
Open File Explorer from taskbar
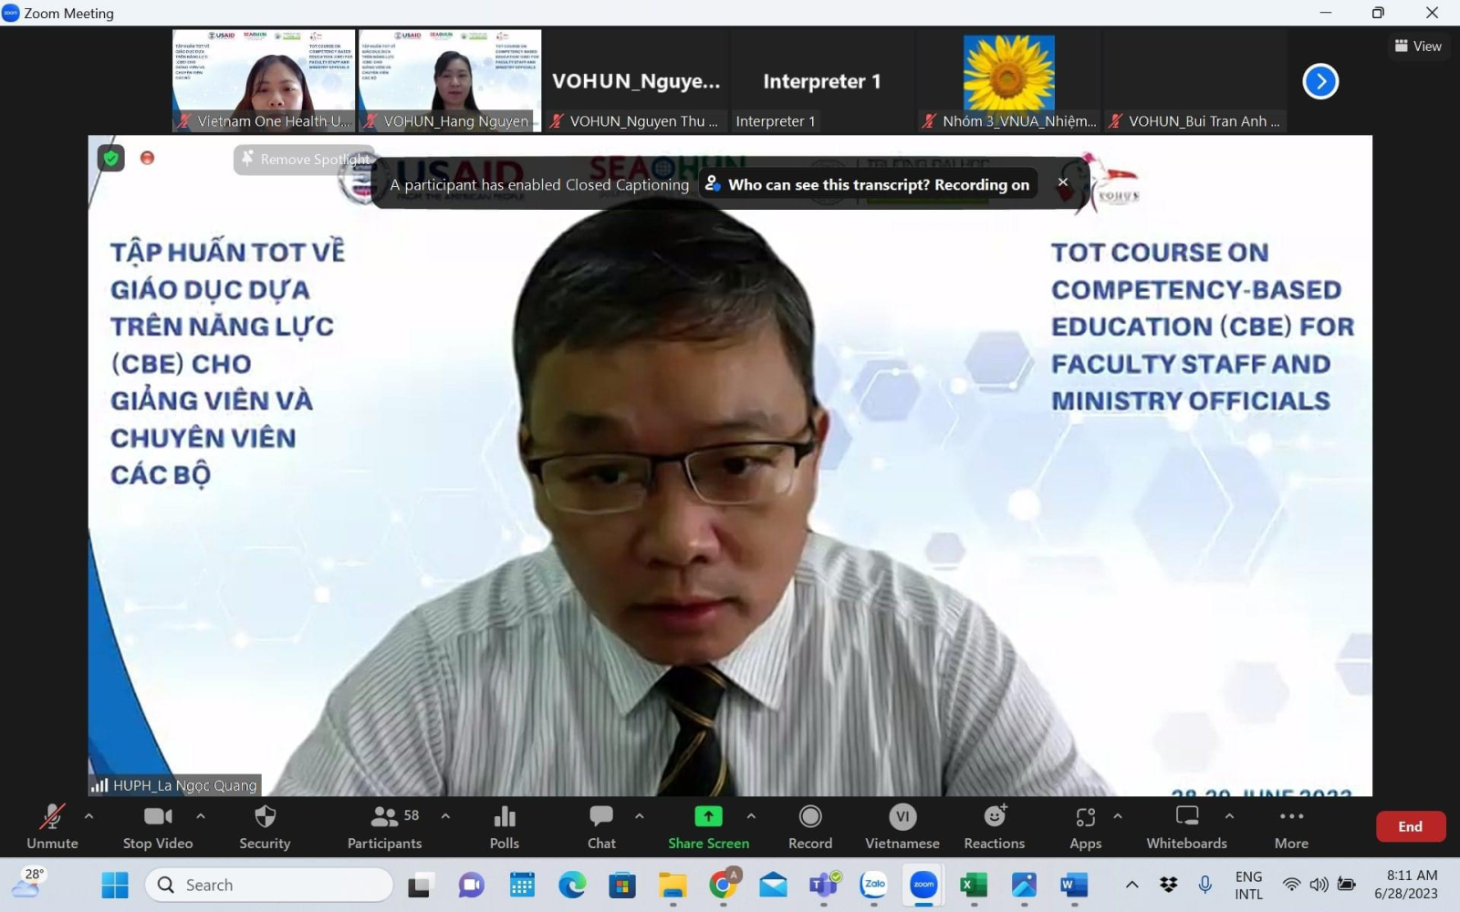[x=673, y=885]
